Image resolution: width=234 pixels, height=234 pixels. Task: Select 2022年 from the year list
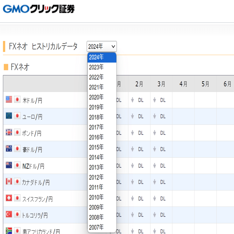tap(102, 77)
